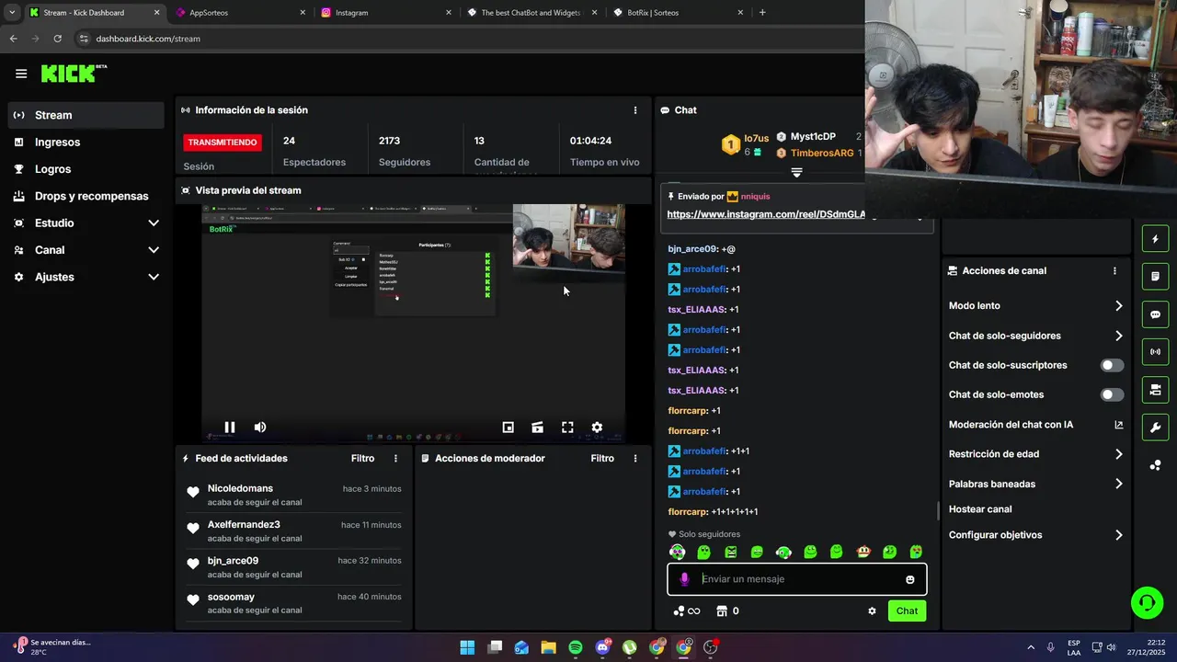Select Logros in the sidebar

tap(85, 169)
